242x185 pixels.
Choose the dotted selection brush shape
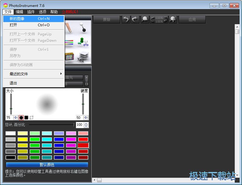click(31, 117)
